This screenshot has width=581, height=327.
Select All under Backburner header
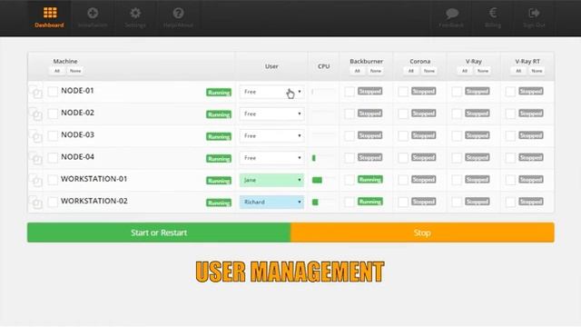point(357,71)
